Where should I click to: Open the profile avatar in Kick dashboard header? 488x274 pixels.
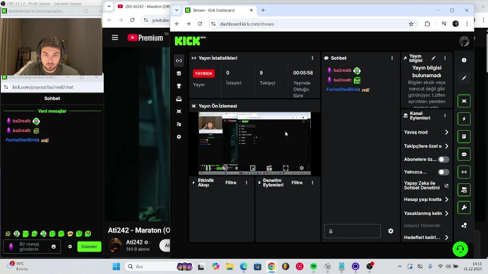464,41
